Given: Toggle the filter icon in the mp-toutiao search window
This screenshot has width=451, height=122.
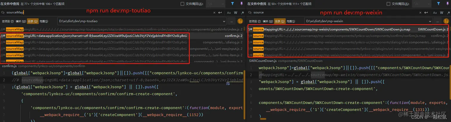Looking at the screenshot, I should pos(232,4).
